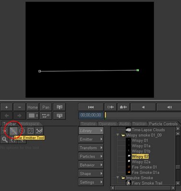Select the Line Emitter tool
181x191 pixels.
(x=13, y=131)
